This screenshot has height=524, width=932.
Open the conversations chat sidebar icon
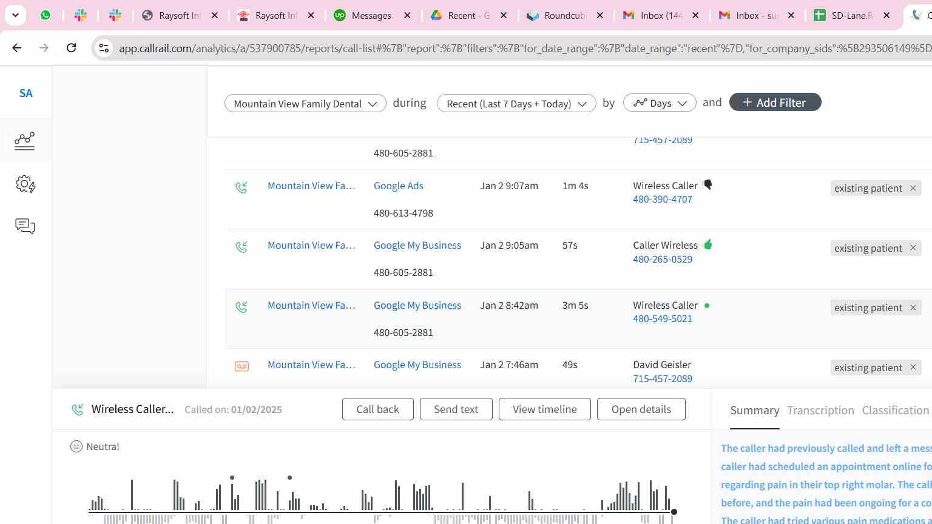(25, 226)
